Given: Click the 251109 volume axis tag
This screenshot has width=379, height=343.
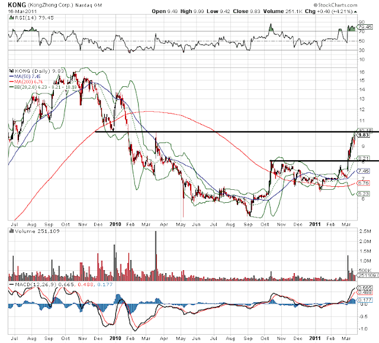Looking at the screenshot, I should point(367,276).
